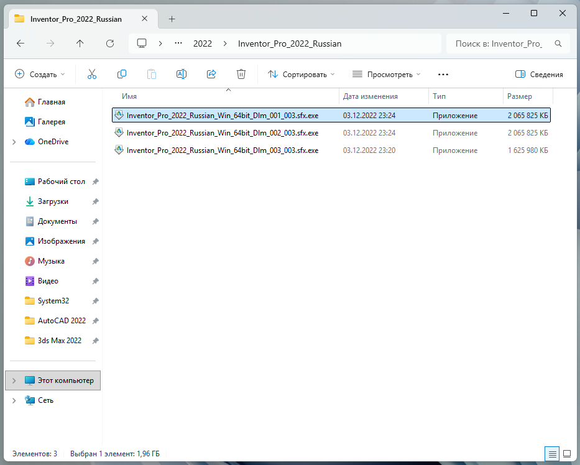This screenshot has height=465, width=580.
Task: Go to 2022 folder in breadcrumb
Action: [203, 44]
